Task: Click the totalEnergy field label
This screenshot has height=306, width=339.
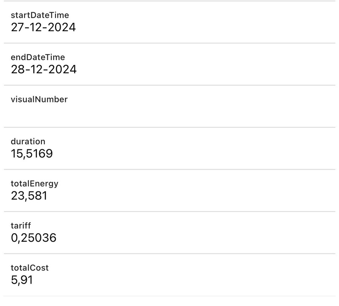Action: [34, 184]
